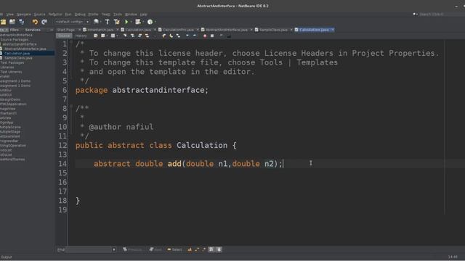Screen dimensions: 465x261
Task: Click line 16 in the code editor
Action: click(x=267, y=182)
